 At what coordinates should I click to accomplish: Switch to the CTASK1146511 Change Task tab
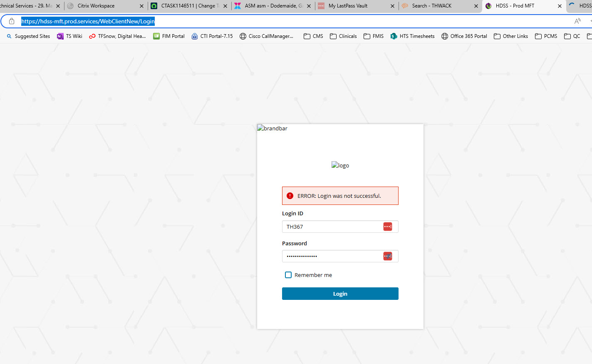(190, 6)
